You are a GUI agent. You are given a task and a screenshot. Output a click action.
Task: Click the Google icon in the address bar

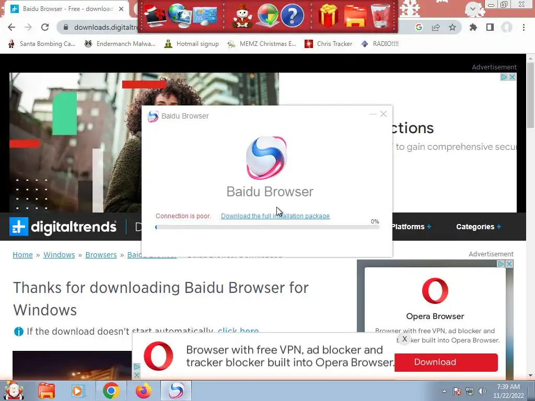418,27
